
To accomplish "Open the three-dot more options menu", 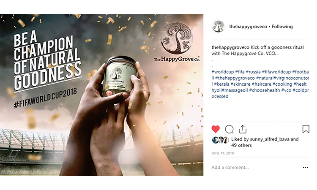I will tap(306, 167).
